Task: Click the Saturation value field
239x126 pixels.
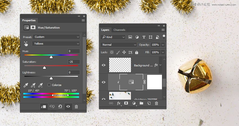Action: (x=74, y=62)
